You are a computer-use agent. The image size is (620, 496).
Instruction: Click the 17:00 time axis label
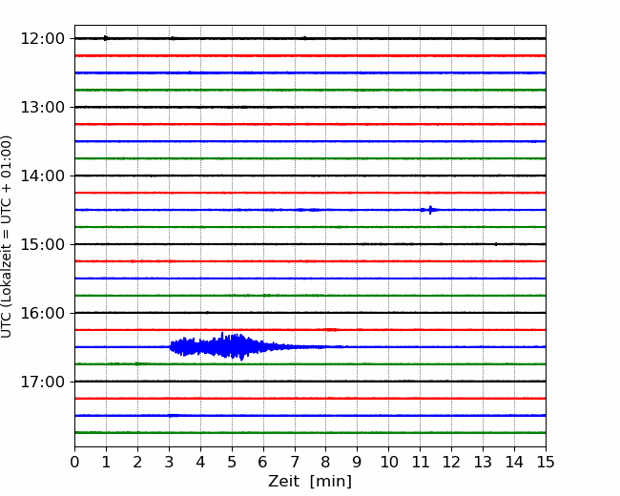point(43,382)
